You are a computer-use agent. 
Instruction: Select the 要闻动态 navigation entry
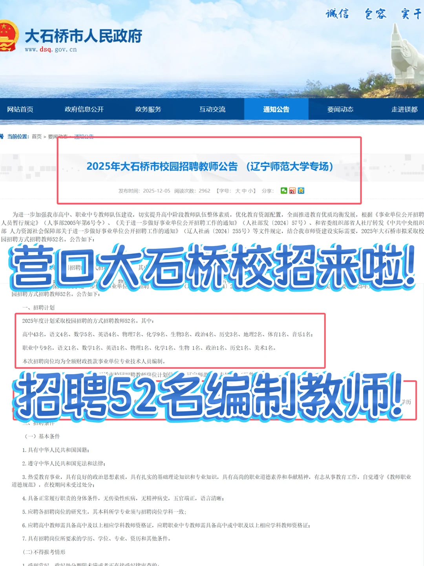(340, 109)
